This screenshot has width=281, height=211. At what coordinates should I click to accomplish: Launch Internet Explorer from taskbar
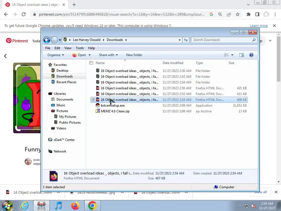[24, 206]
